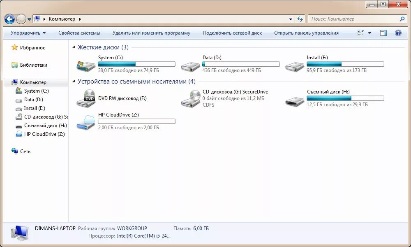Select System (C:) drive icon with Windows logo
Viewport: 411px width, 247px height.
(x=86, y=66)
